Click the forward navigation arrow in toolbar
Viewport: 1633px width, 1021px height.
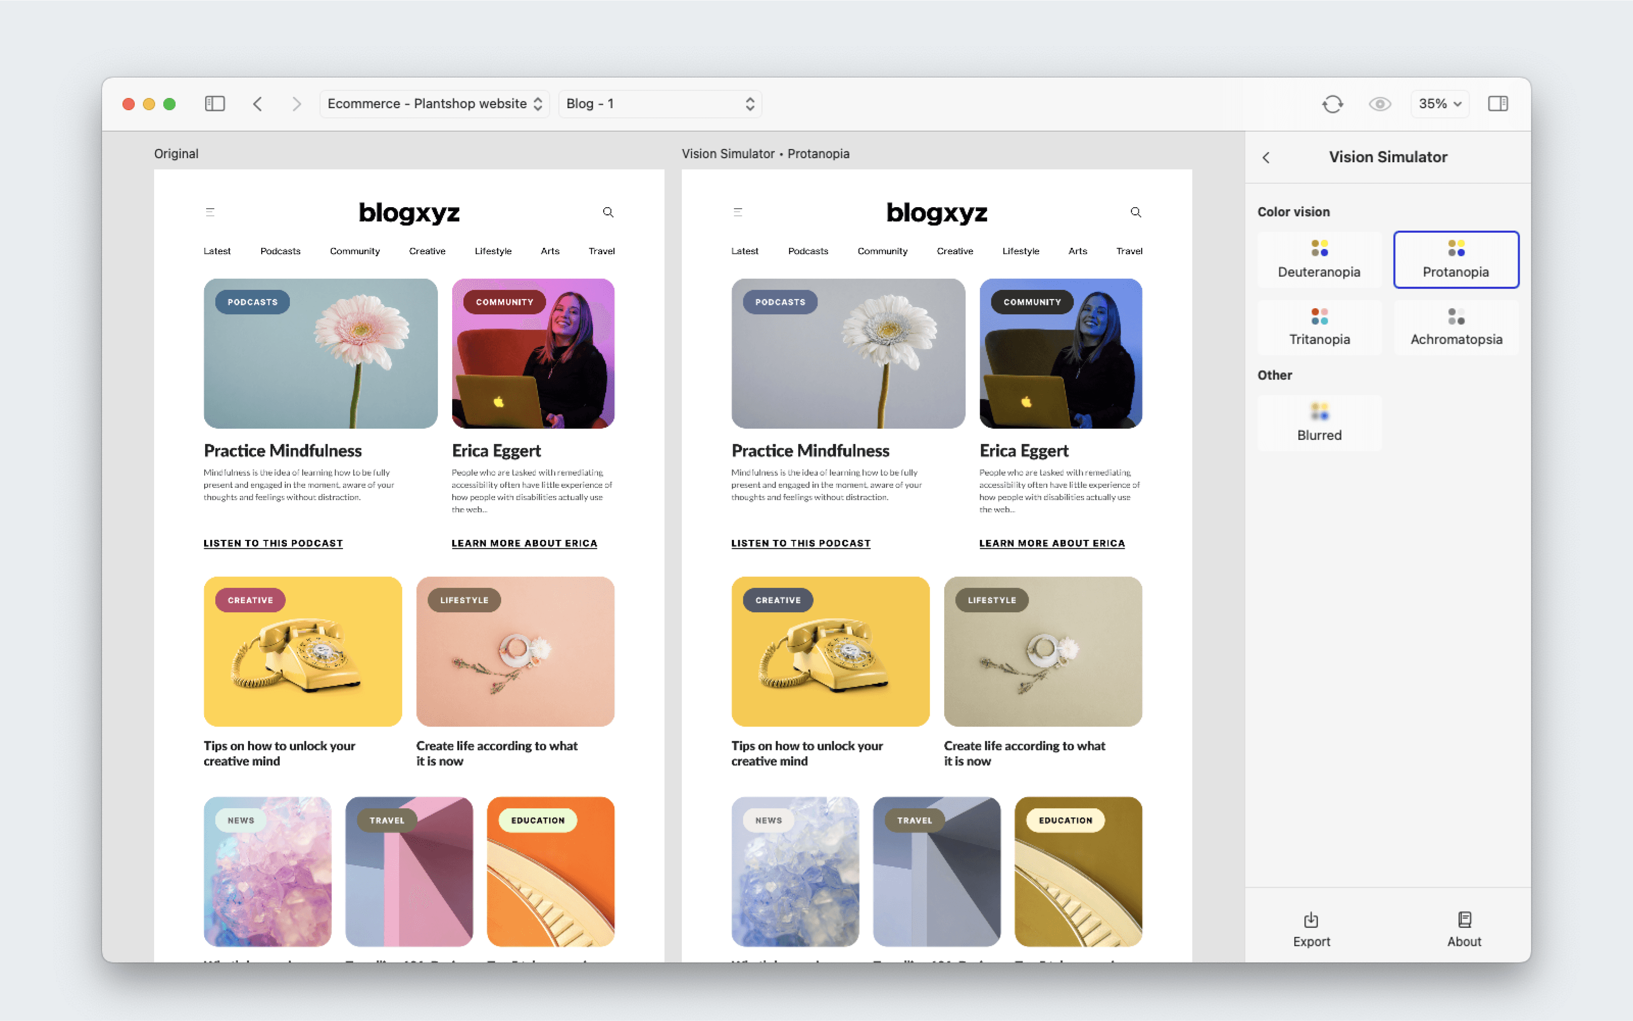point(296,103)
